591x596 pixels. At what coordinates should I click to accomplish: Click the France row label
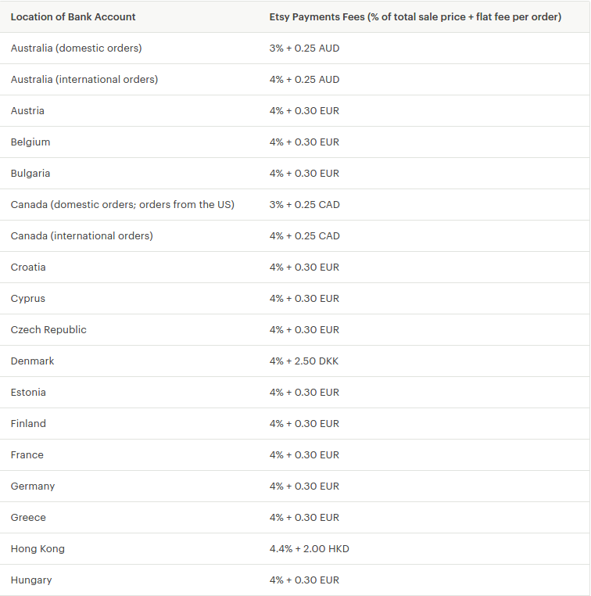click(27, 454)
